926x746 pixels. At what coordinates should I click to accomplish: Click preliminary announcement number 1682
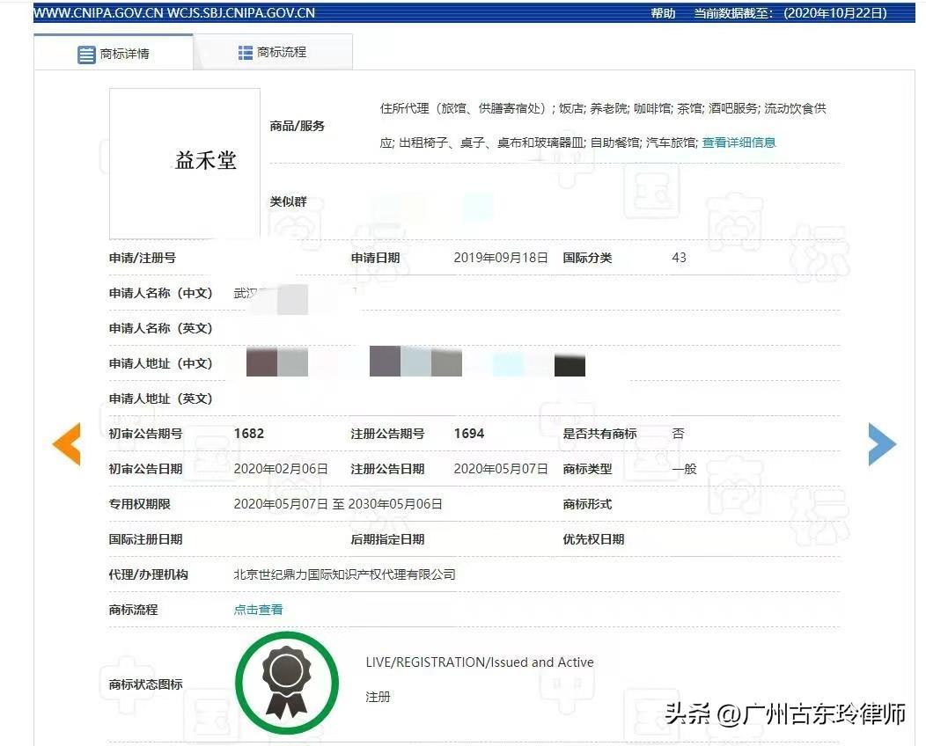pos(249,434)
